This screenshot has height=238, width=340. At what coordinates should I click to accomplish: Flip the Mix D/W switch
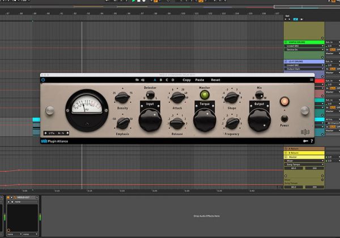click(x=259, y=94)
